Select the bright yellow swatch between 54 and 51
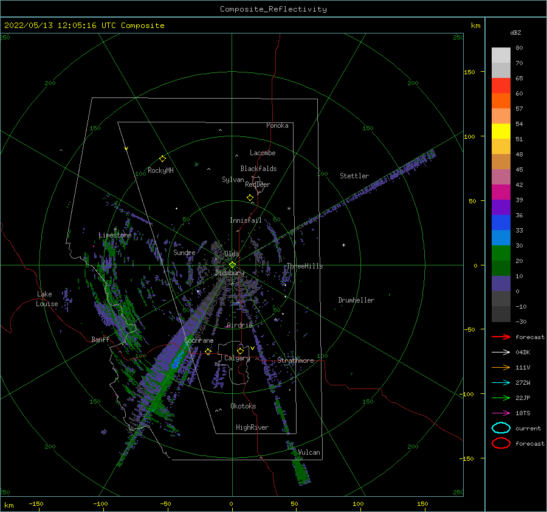This screenshot has width=547, height=512. click(501, 132)
